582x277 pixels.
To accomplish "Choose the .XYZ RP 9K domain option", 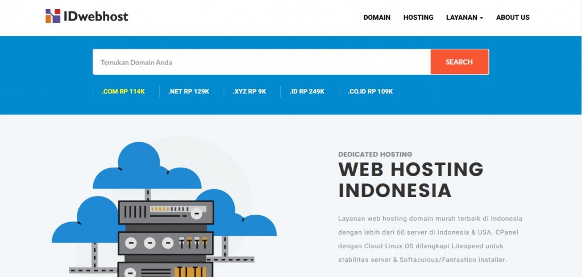I will pos(250,91).
